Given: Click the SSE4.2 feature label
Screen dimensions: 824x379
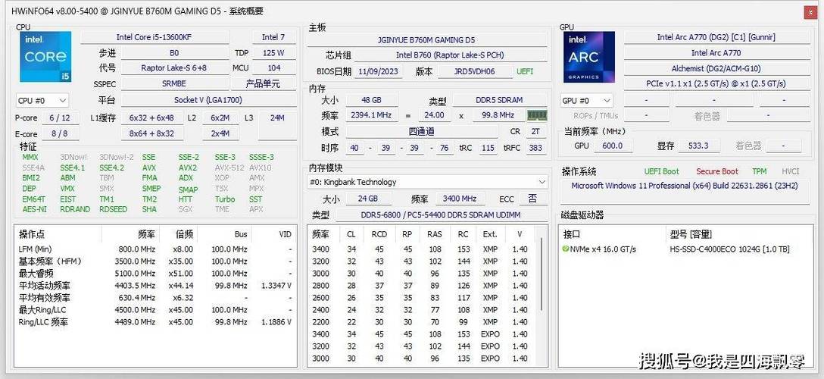Looking at the screenshot, I should [x=112, y=168].
